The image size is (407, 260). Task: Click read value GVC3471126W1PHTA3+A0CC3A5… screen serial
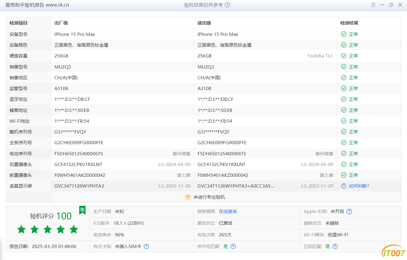pos(236,186)
